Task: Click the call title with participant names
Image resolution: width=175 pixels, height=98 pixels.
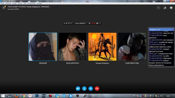Action: pyautogui.click(x=29, y=7)
